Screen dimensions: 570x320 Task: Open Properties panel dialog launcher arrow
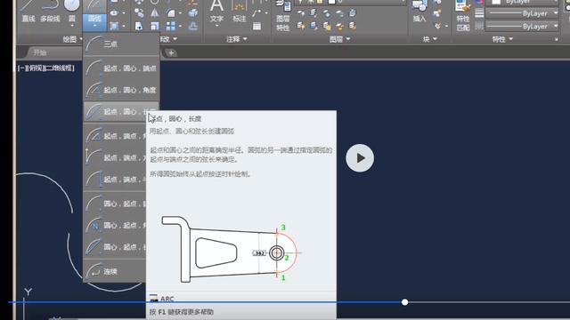(557, 39)
